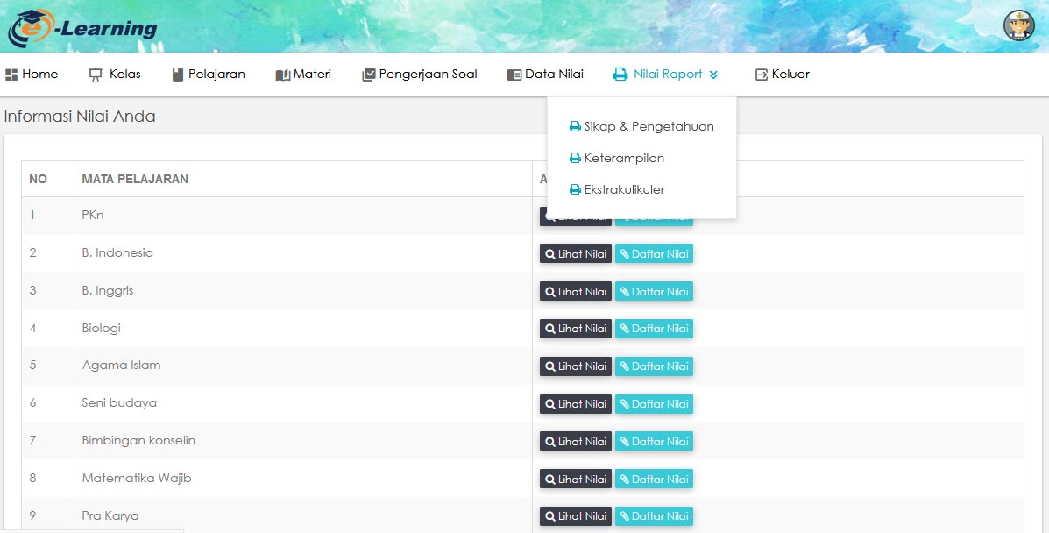Open Daftar Nilai for Bimbingan konselin
Screen dimensions: 1049x533
pos(655,441)
